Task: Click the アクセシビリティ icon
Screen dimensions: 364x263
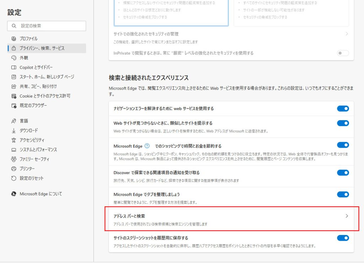Action: tap(14, 140)
